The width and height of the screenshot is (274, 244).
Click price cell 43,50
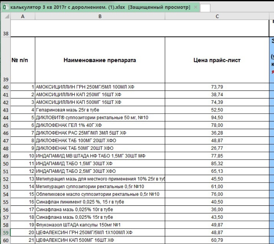pyautogui.click(x=217, y=217)
